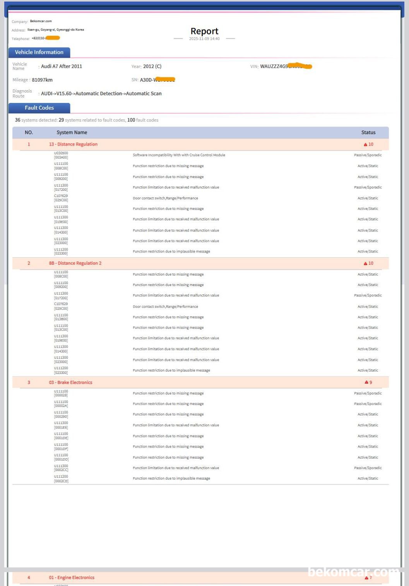Click the bekomcar.com watermark at bottom right
409x586 pixels.
[x=353, y=572]
